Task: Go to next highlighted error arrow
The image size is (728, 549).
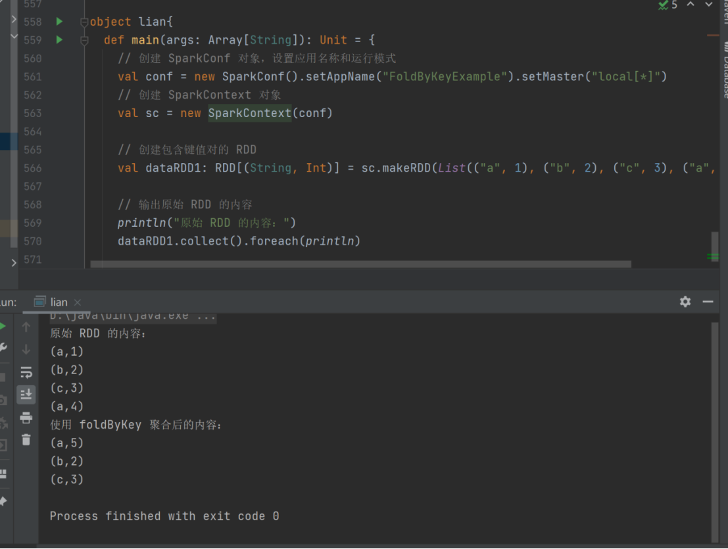Action: pyautogui.click(x=708, y=4)
